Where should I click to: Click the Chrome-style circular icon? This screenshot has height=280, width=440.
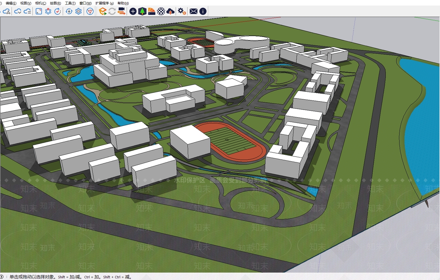point(90,11)
